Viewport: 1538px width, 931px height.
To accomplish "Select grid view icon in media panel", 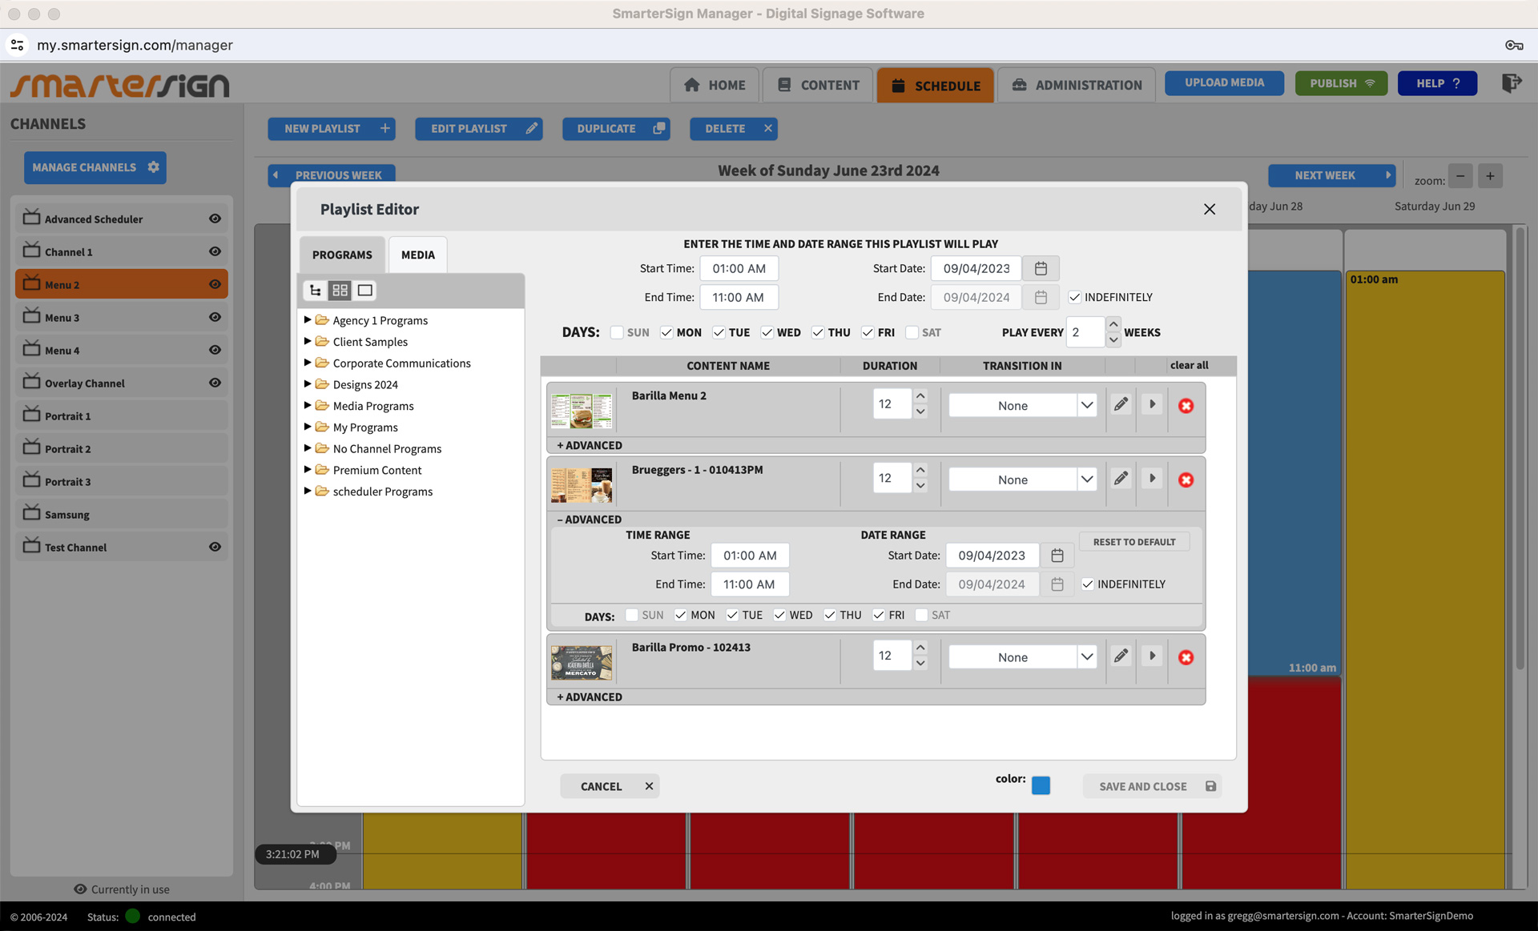I will pyautogui.click(x=340, y=291).
